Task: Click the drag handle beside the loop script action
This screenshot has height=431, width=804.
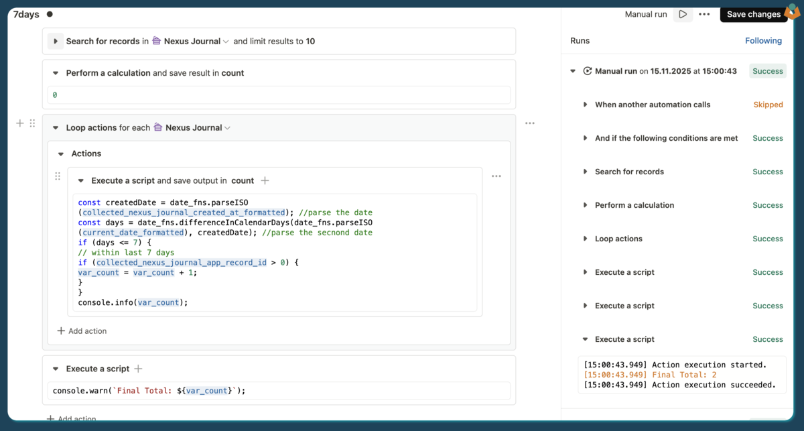Action: click(x=58, y=176)
